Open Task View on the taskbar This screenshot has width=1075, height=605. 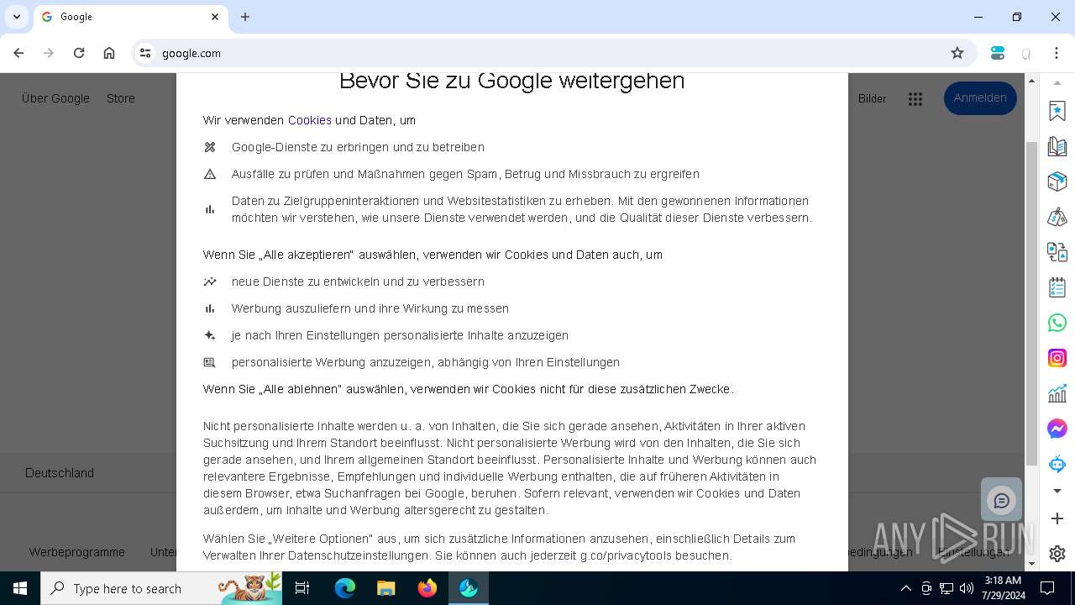point(302,588)
